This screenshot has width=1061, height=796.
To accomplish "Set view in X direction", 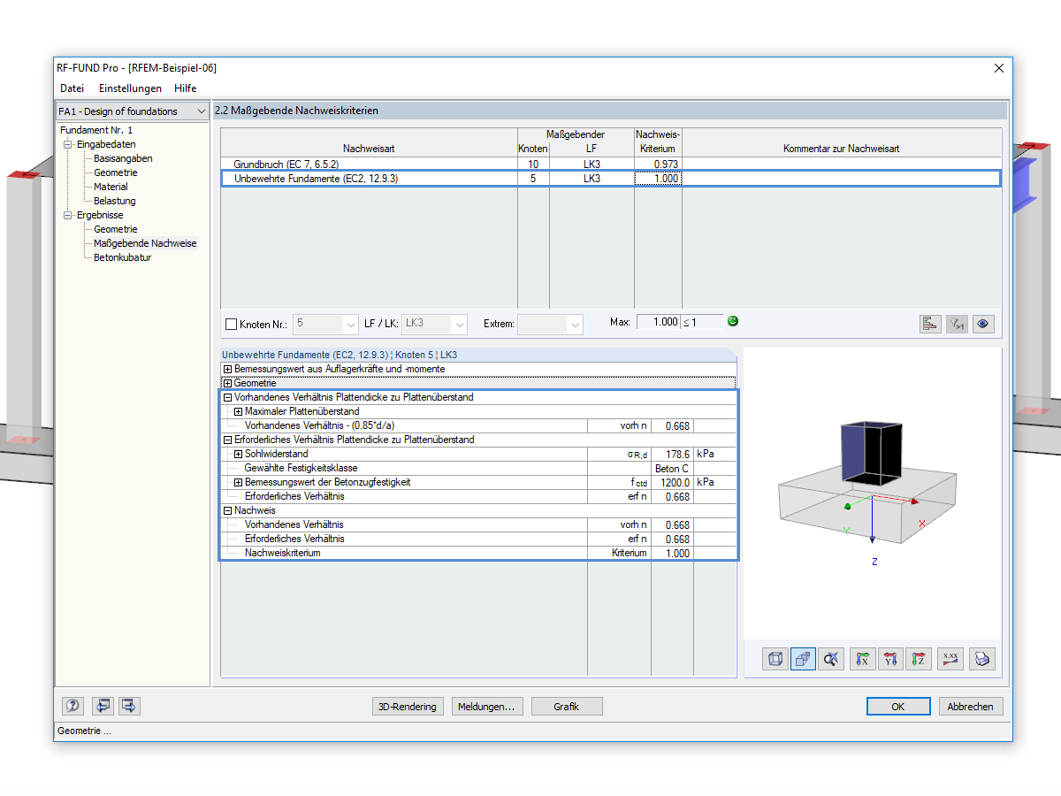I will [864, 659].
